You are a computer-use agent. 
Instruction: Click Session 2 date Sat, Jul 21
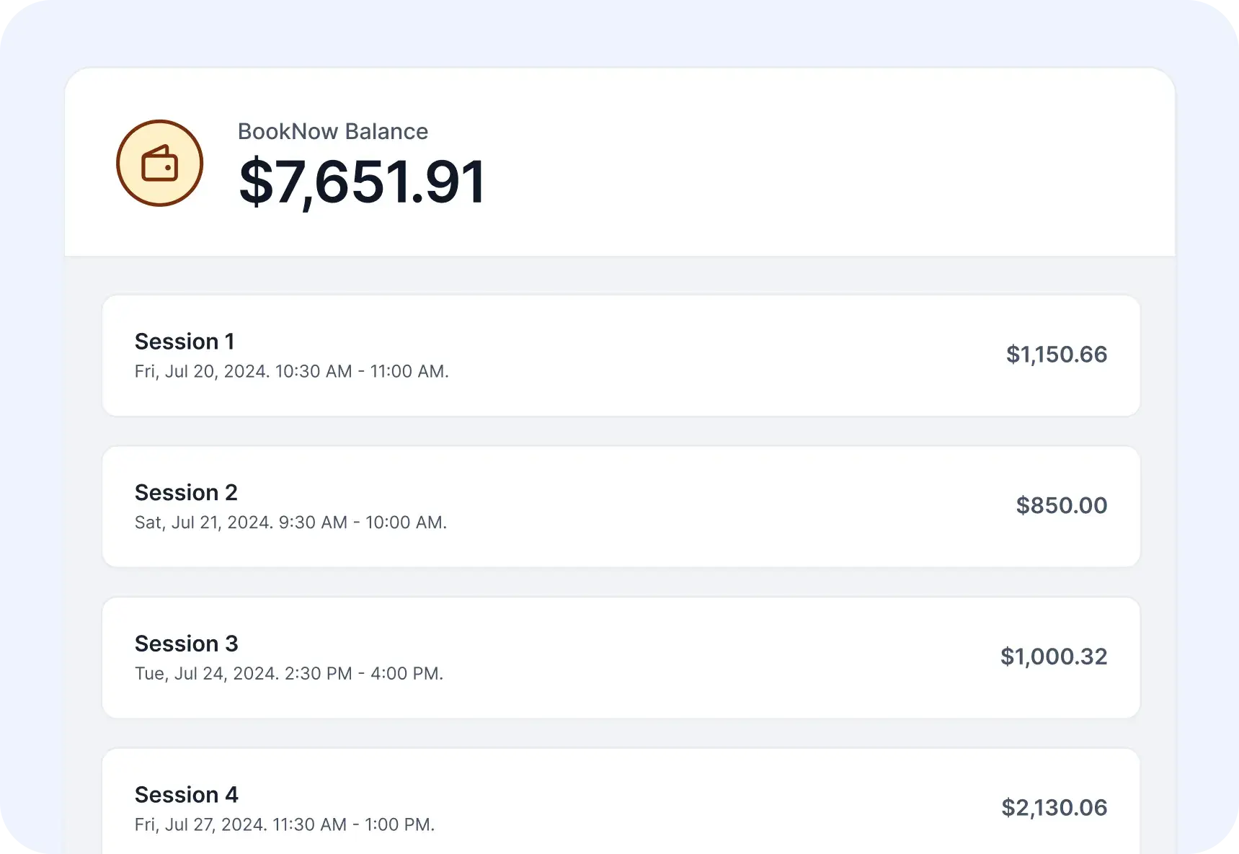[290, 522]
